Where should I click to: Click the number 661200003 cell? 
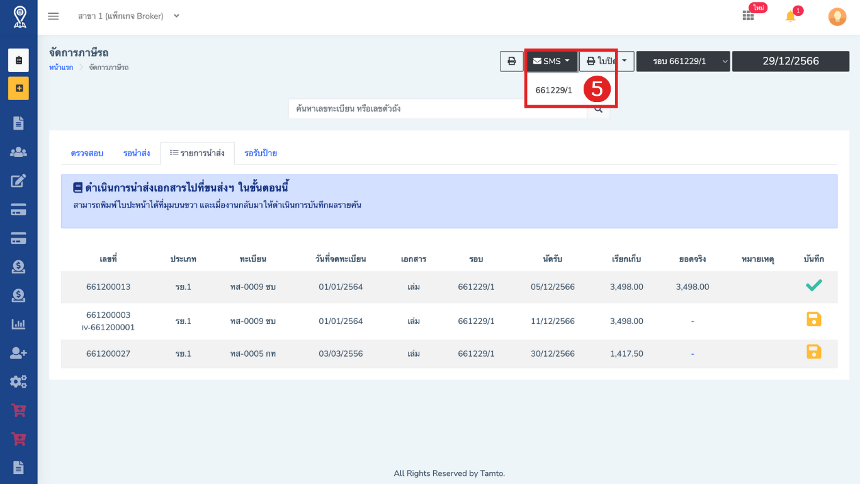click(108, 315)
